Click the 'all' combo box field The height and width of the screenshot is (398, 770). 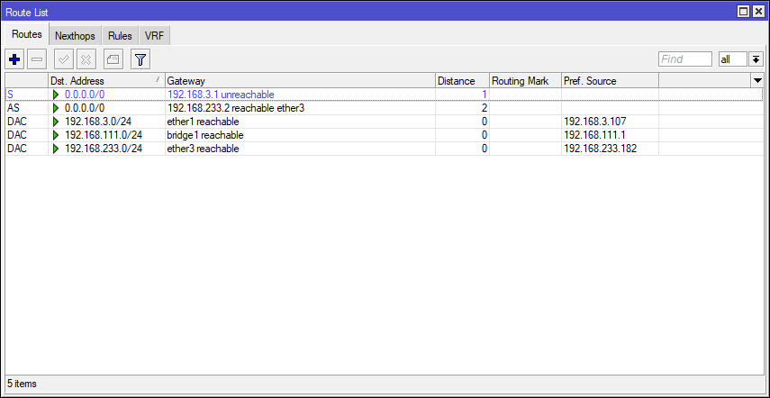733,59
